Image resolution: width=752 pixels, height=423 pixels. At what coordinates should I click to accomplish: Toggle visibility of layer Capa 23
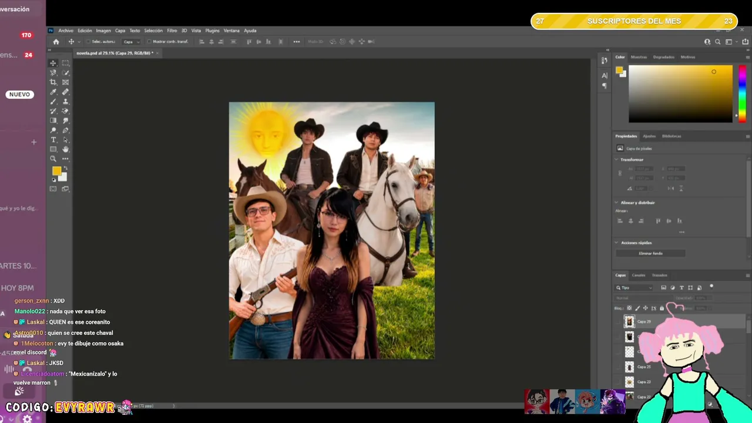click(618, 382)
